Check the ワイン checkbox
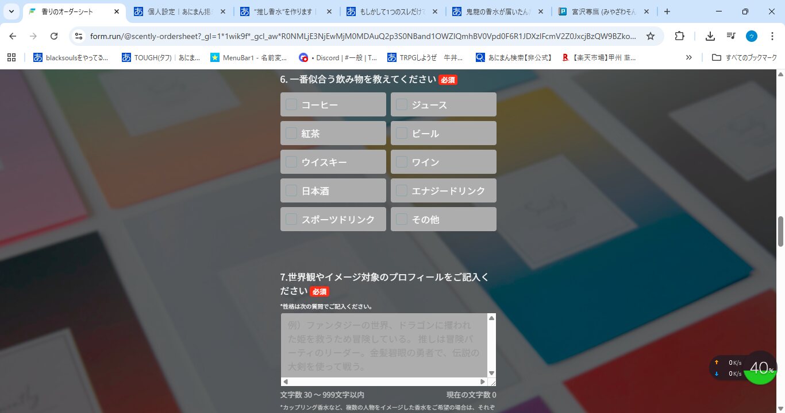The width and height of the screenshot is (785, 413). pos(402,162)
